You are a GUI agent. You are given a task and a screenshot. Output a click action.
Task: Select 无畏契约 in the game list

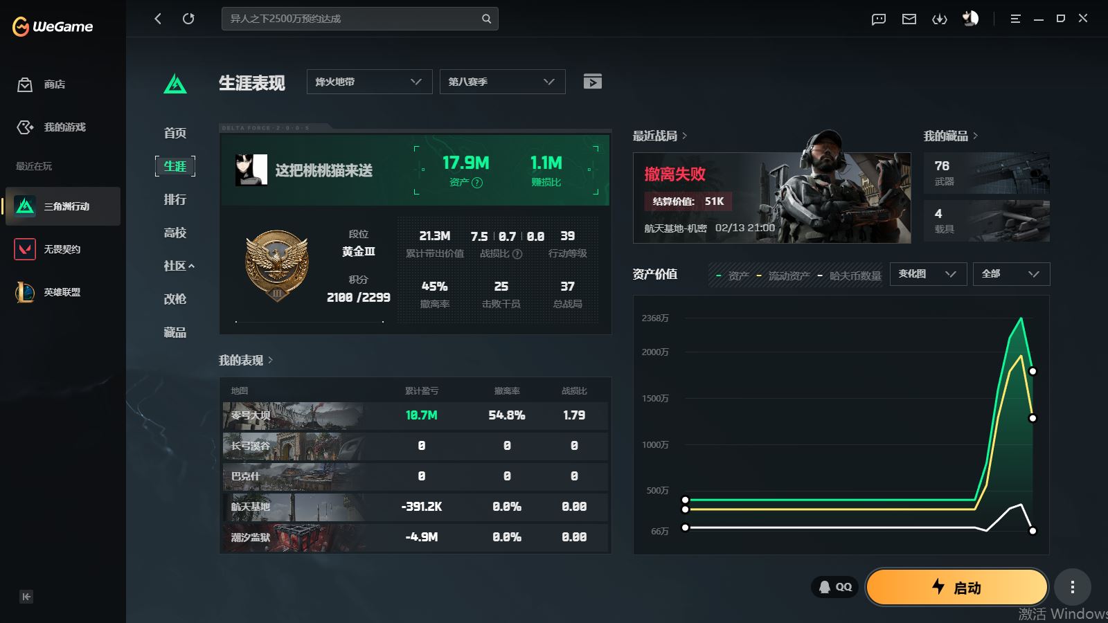pos(62,249)
